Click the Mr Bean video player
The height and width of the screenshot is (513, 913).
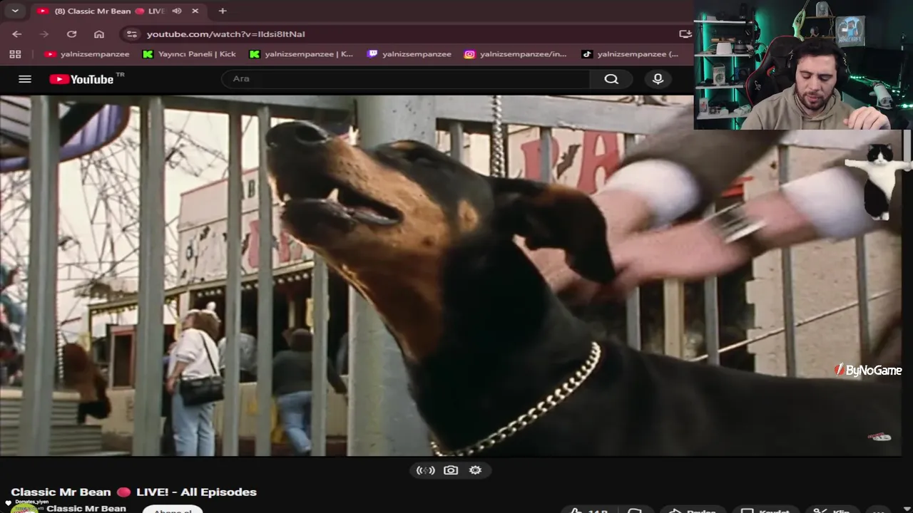tap(451, 275)
